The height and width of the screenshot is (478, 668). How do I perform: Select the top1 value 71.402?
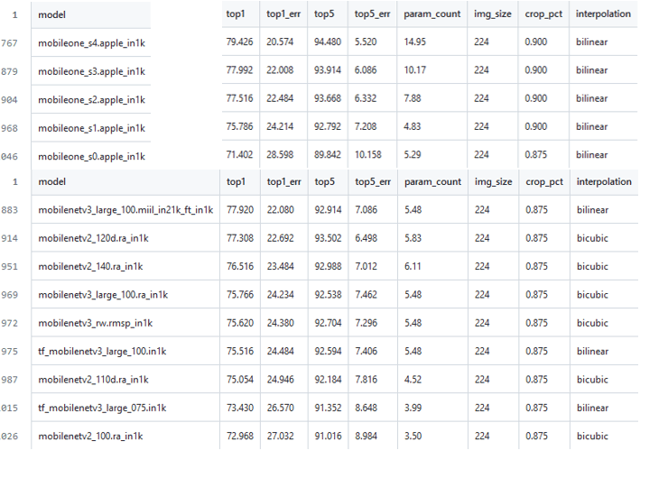(x=239, y=154)
